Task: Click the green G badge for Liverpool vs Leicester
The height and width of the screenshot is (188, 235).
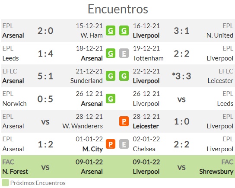Action: click(x=124, y=76)
